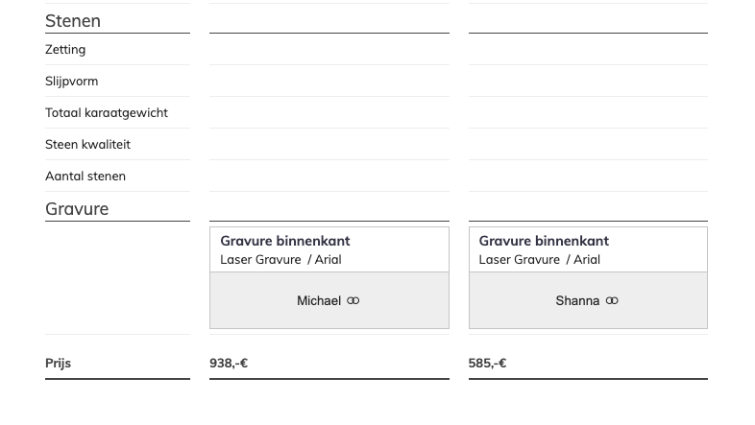Select the Shanna engraving text

tap(577, 301)
